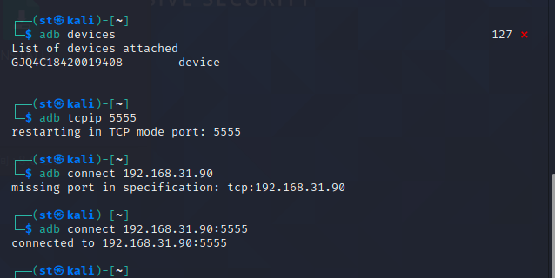
Task: Click the 'List of devices attached' line
Action: [x=95, y=48]
